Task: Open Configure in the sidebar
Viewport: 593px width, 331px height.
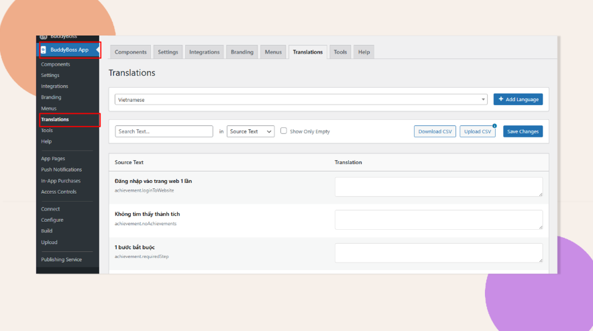Action: coord(52,220)
